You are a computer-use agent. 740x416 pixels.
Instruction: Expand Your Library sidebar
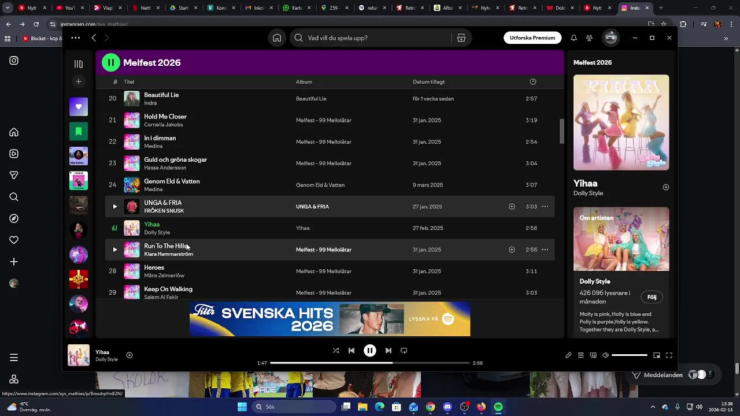(79, 64)
